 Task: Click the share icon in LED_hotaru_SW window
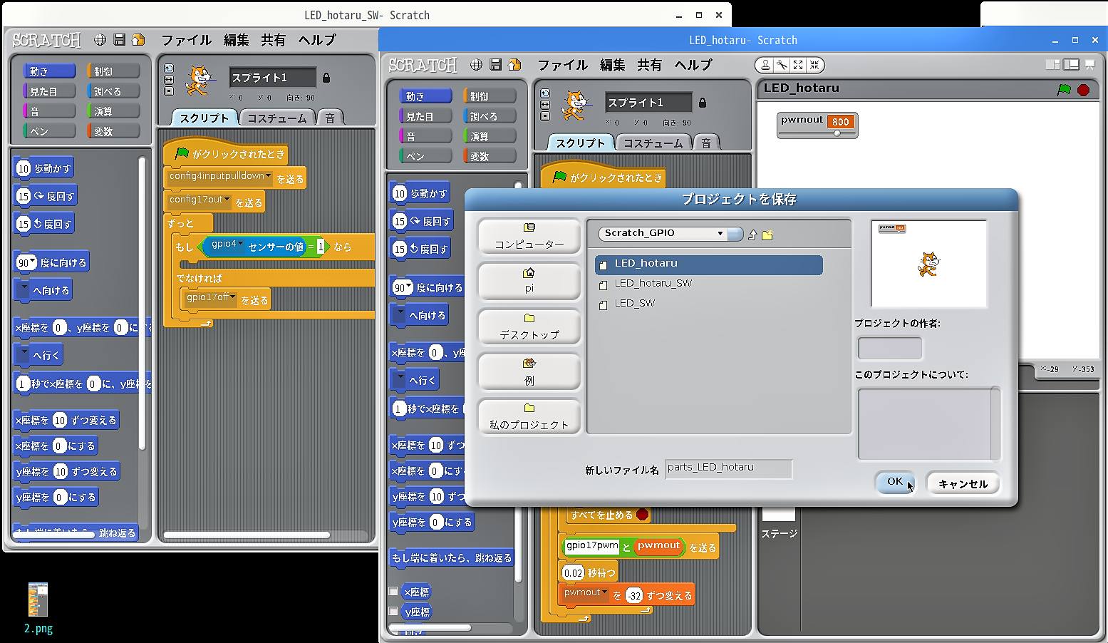click(x=138, y=40)
